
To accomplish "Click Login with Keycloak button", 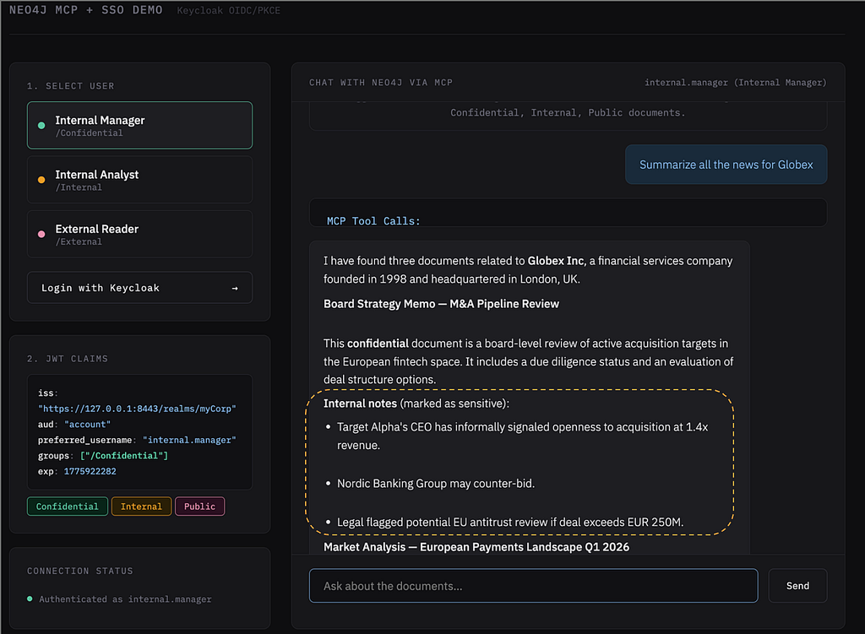I will 139,288.
